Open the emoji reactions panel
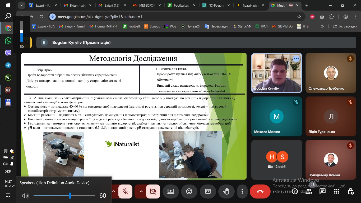Viewport: 361px width, 203px height. [189, 191]
